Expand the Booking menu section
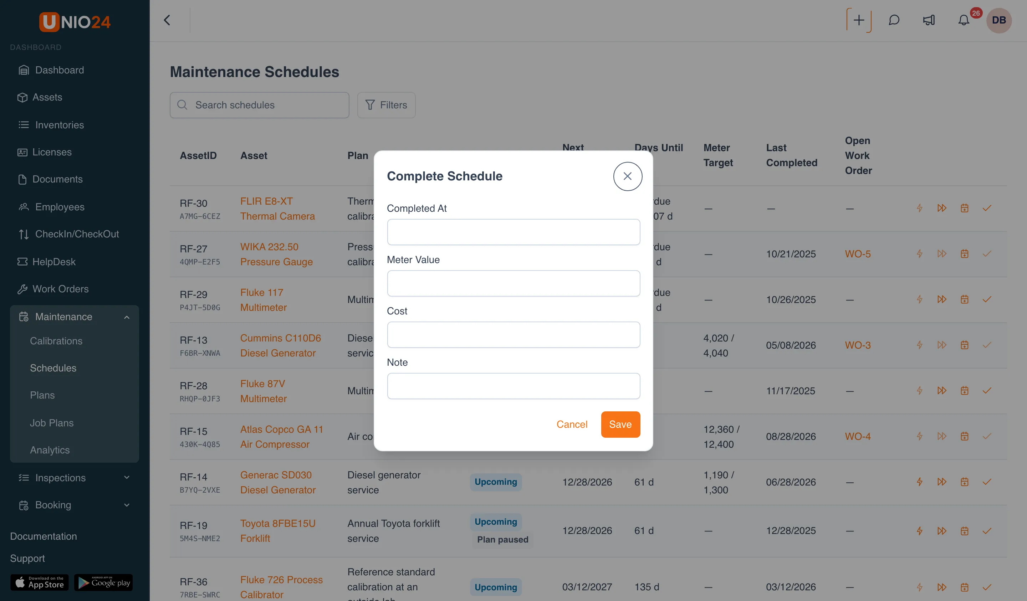The image size is (1027, 601). (x=75, y=505)
